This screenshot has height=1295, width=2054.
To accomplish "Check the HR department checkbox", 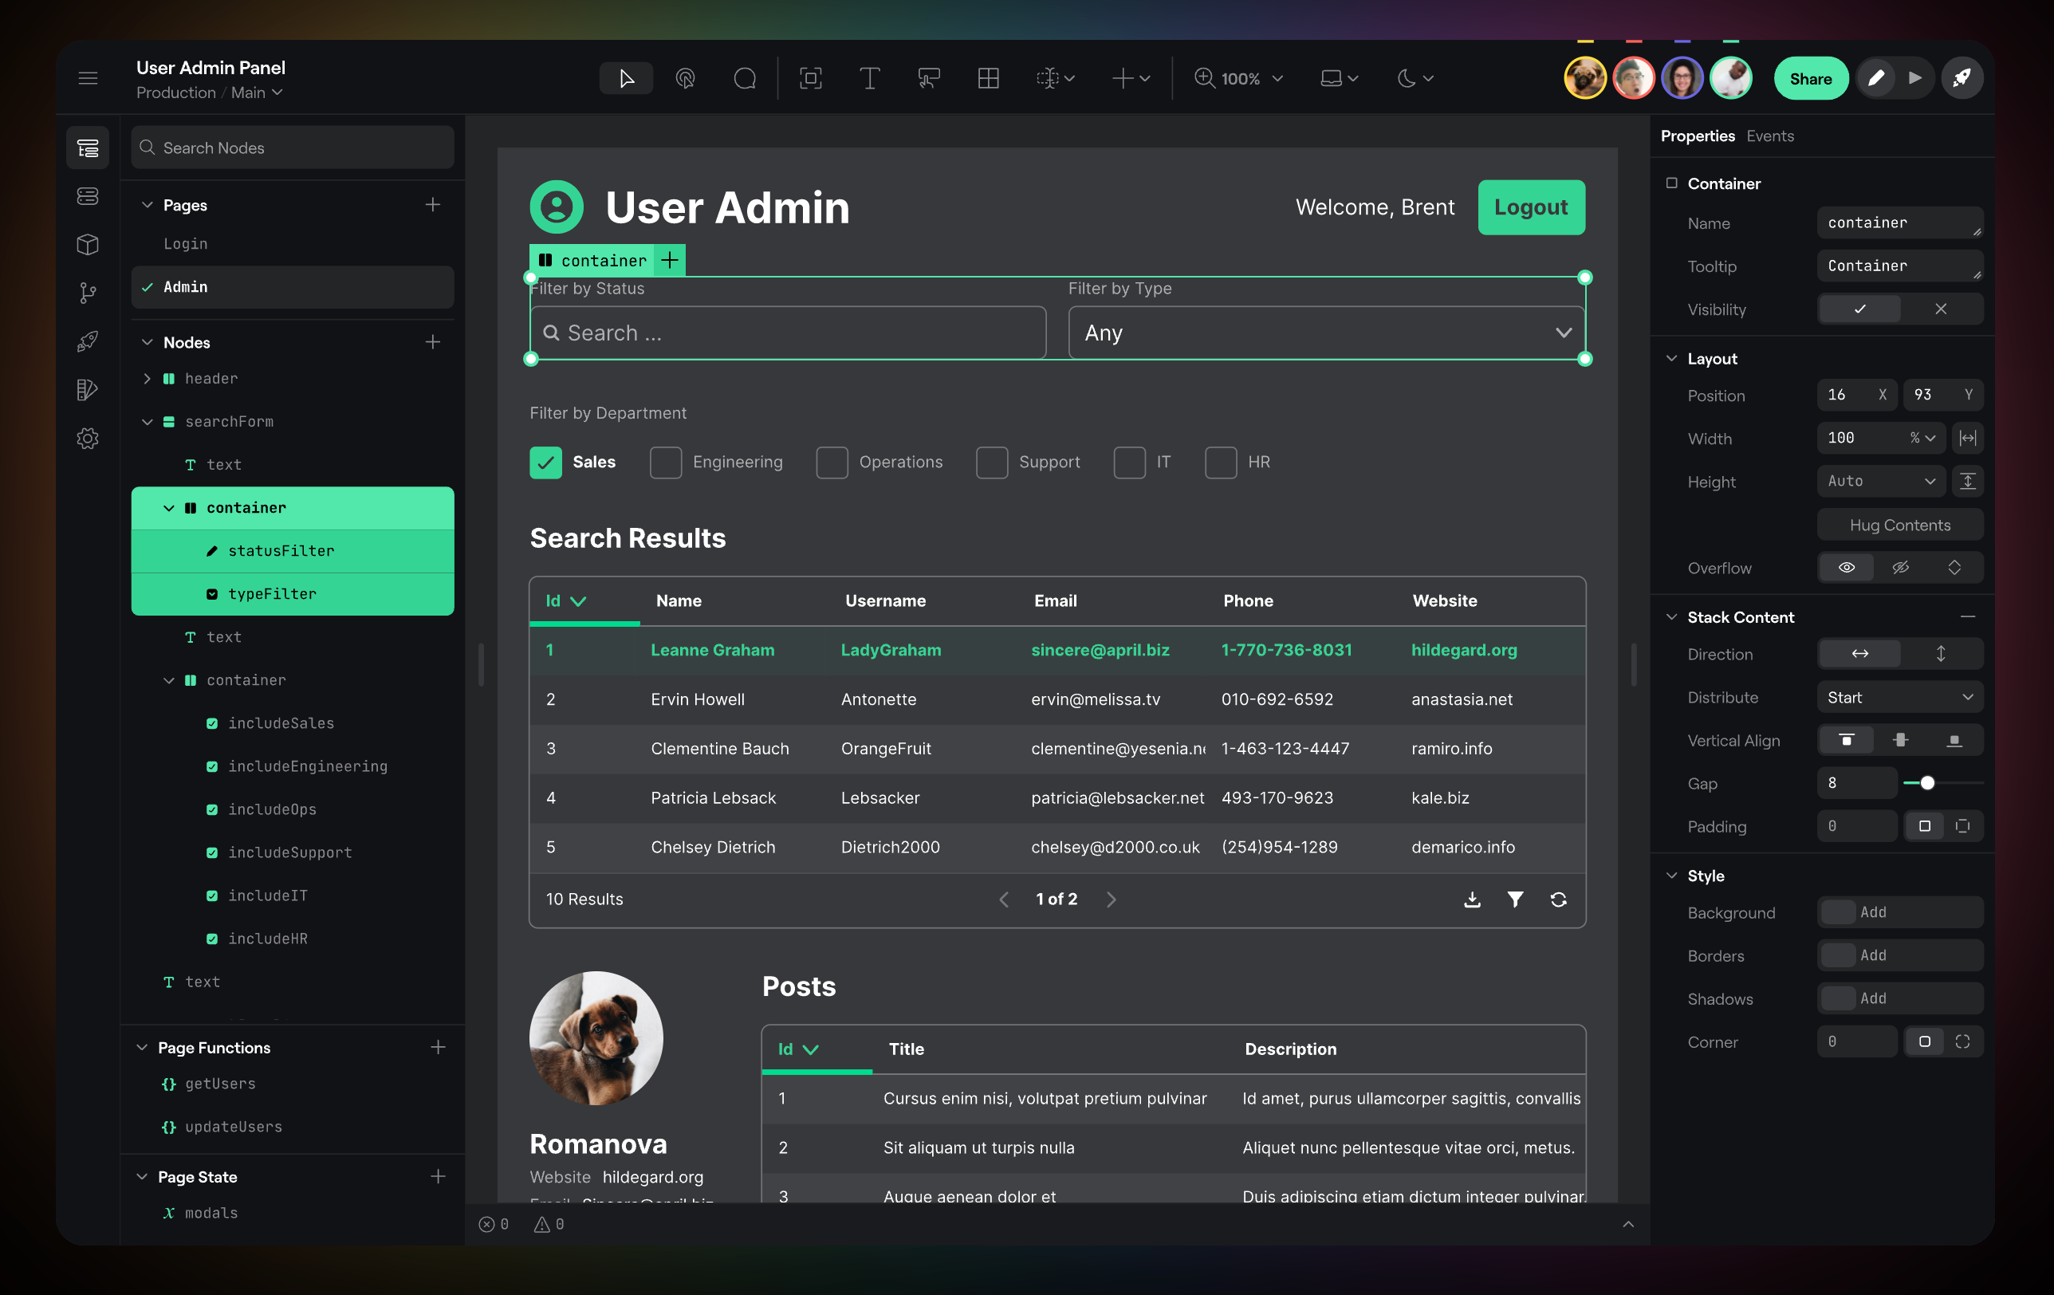I will tap(1221, 462).
